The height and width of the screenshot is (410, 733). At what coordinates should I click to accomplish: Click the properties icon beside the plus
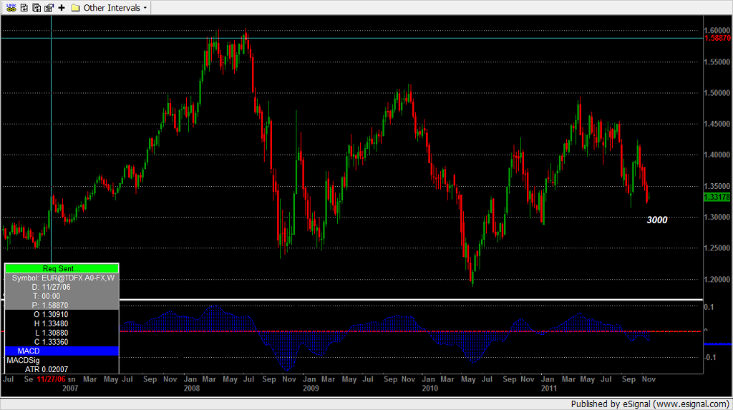click(49, 7)
